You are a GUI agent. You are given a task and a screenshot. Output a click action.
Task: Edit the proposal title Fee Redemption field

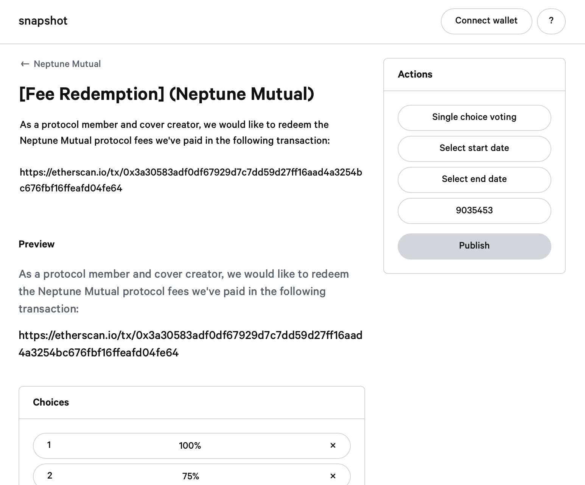tap(166, 94)
